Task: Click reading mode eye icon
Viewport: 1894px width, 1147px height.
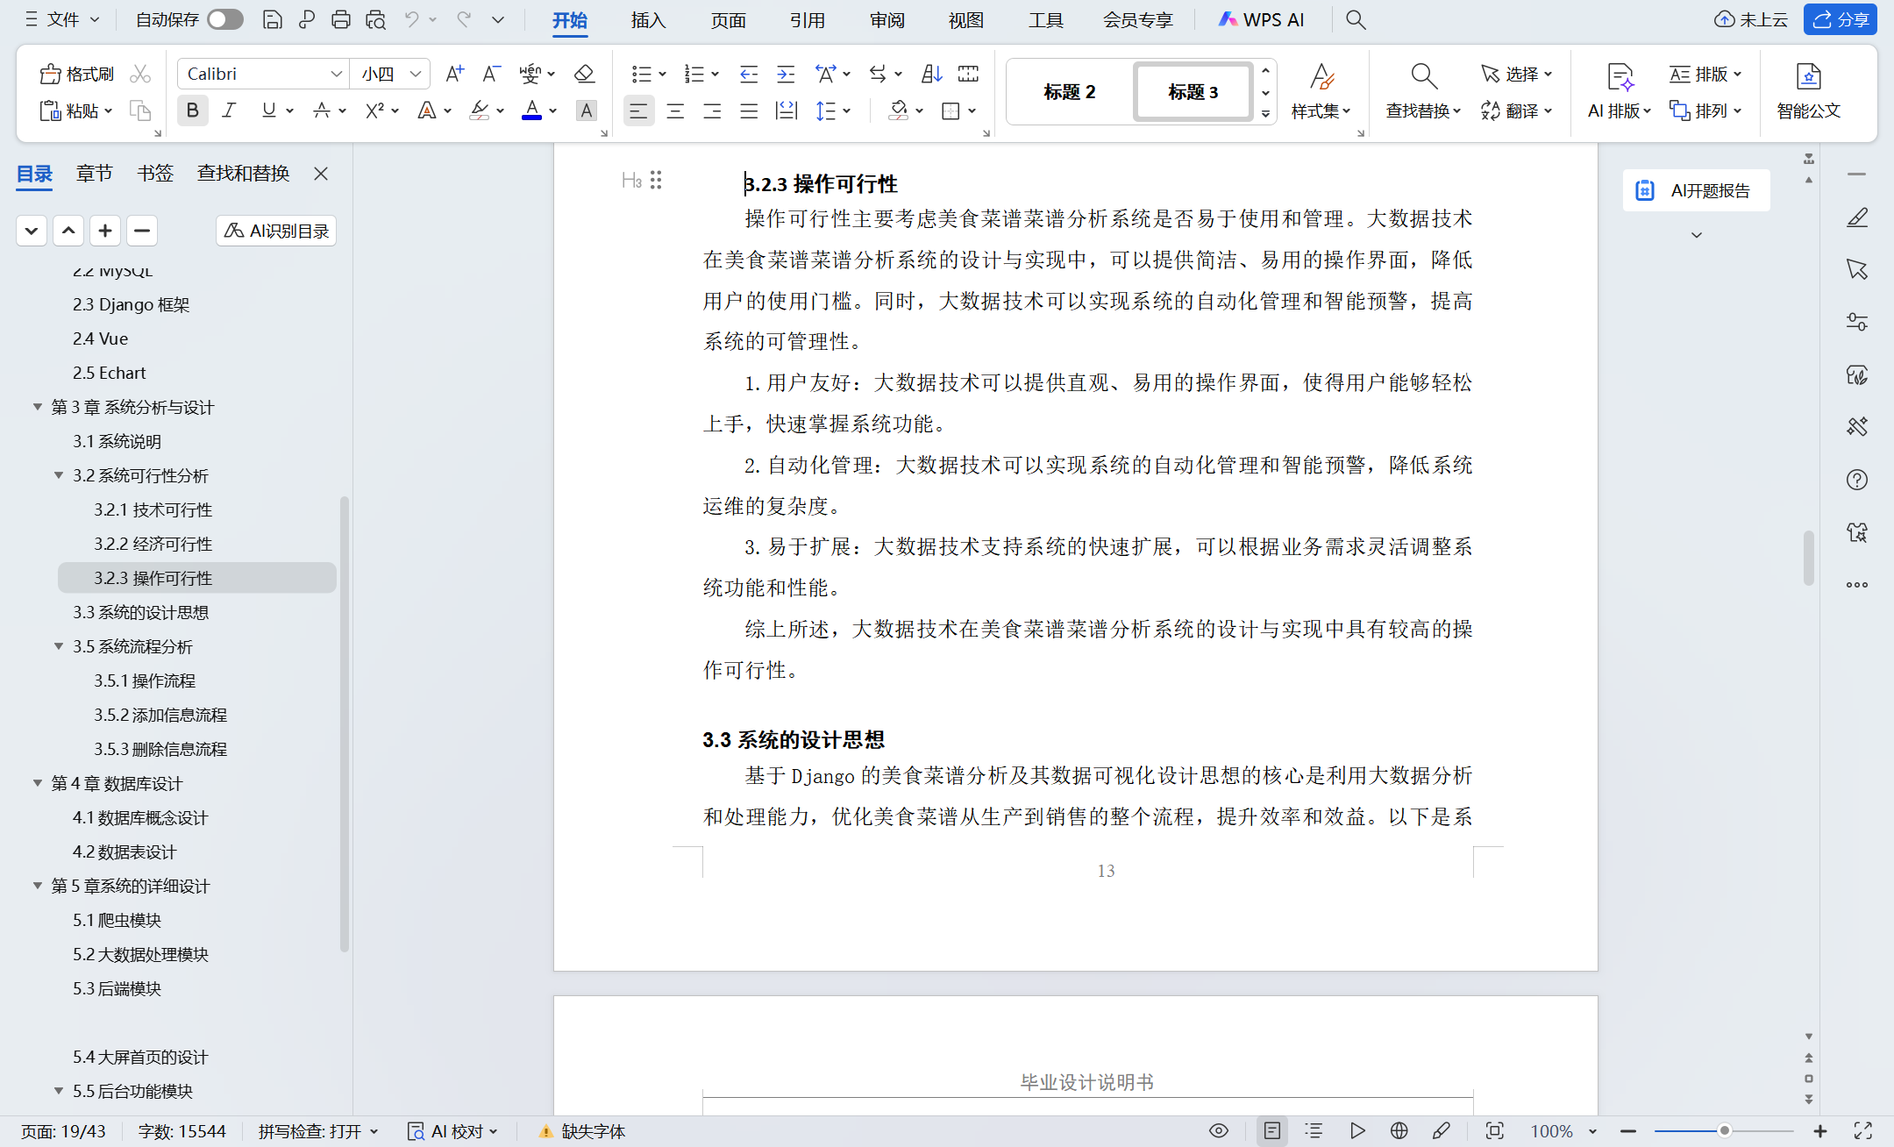Action: [x=1219, y=1131]
